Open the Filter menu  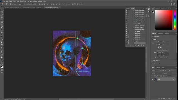[x=25, y=1]
